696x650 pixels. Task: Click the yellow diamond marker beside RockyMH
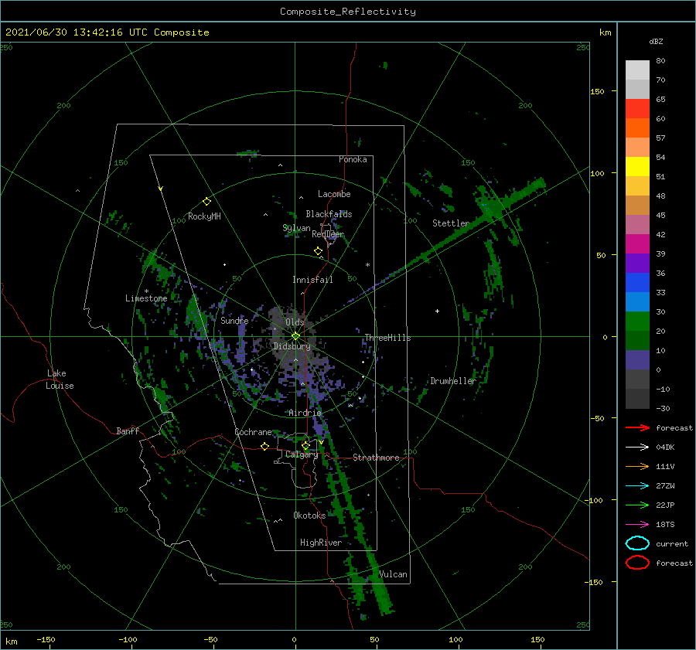click(x=206, y=202)
